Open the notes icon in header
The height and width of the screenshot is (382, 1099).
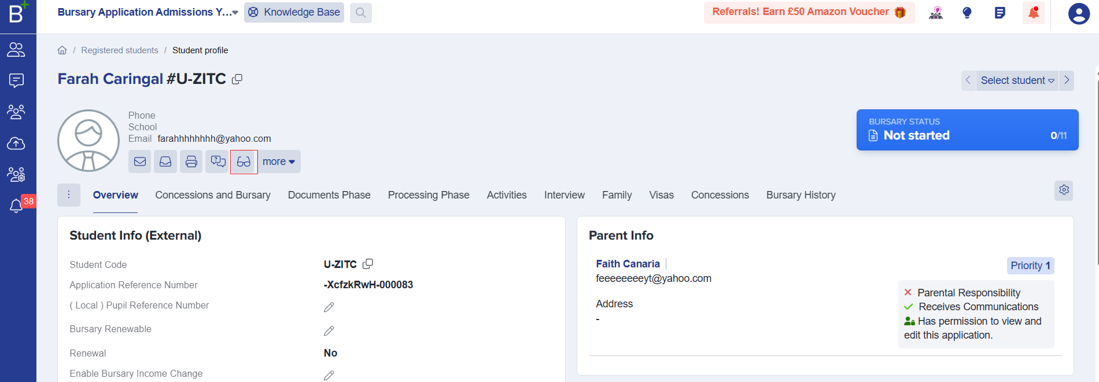pyautogui.click(x=1000, y=13)
